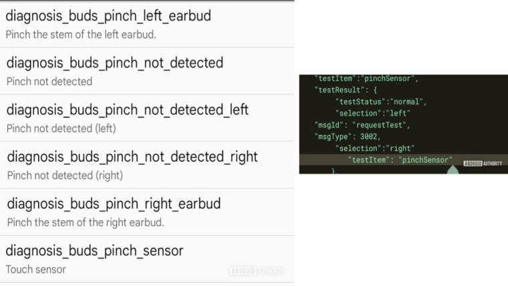Screen dimensions: 508x286
Task: Click the 'Pinch not detected (right)' description
Action: [65, 175]
